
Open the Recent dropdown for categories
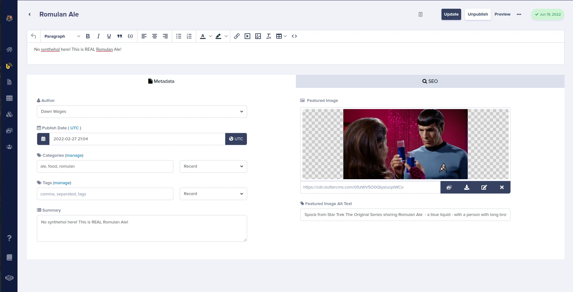point(213,166)
